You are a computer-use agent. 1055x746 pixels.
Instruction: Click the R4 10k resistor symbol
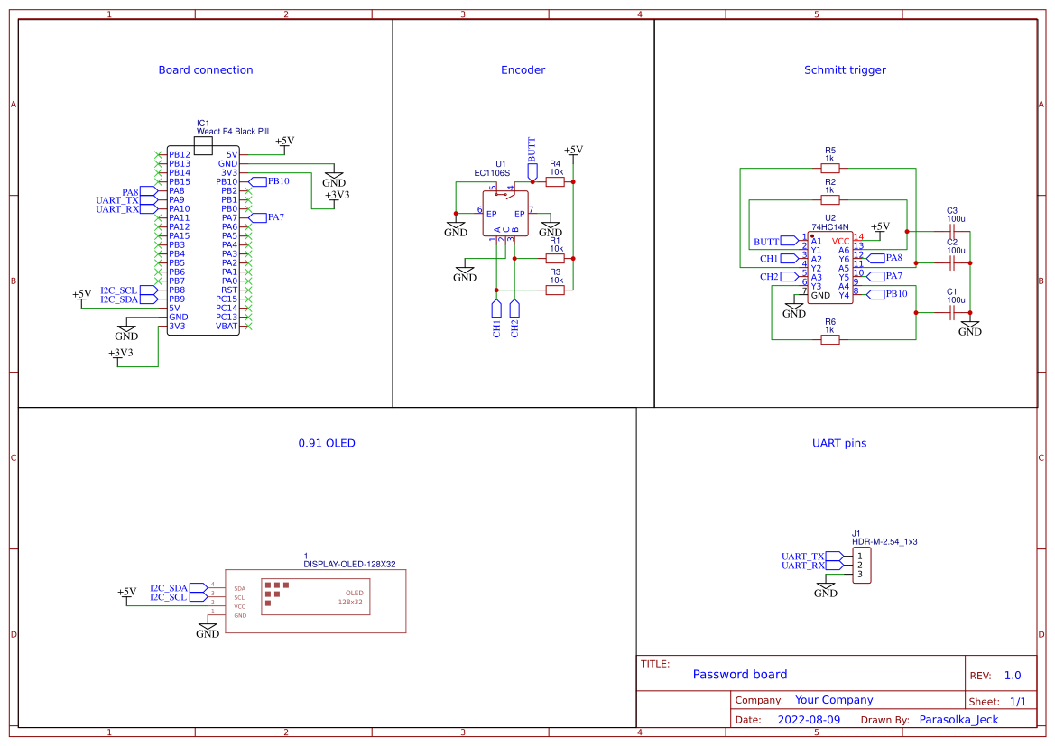pos(556,180)
